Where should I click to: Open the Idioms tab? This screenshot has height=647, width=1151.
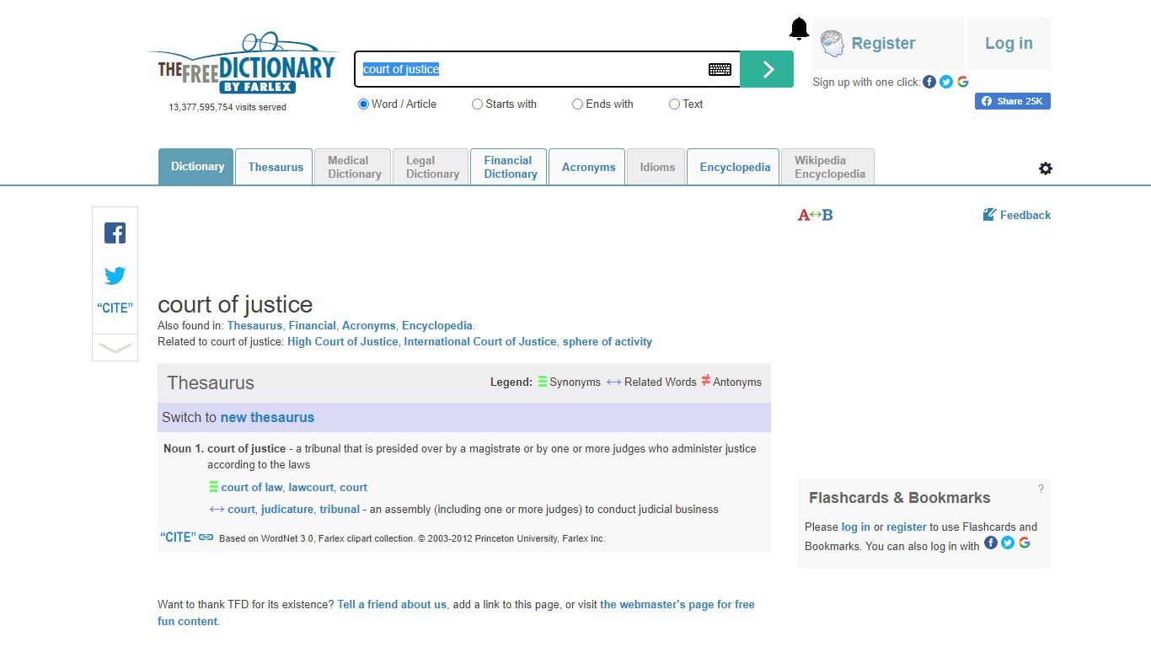(657, 167)
